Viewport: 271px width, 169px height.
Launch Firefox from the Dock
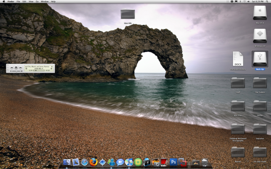[93, 162]
